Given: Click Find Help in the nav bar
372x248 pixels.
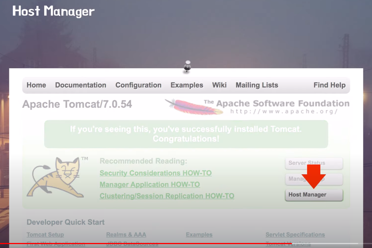Looking at the screenshot, I should click(x=330, y=85).
